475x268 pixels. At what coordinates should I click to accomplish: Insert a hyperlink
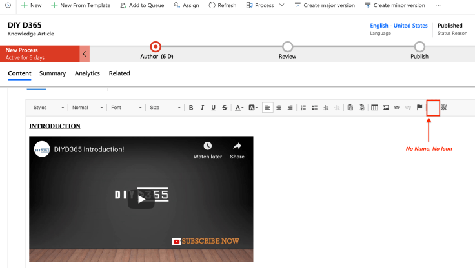(x=397, y=108)
